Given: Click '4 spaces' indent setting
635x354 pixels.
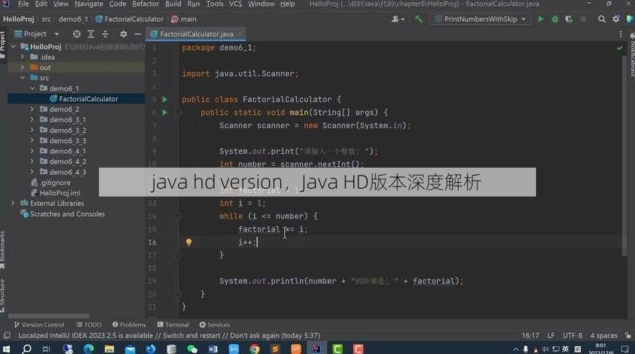Looking at the screenshot, I should [603, 335].
